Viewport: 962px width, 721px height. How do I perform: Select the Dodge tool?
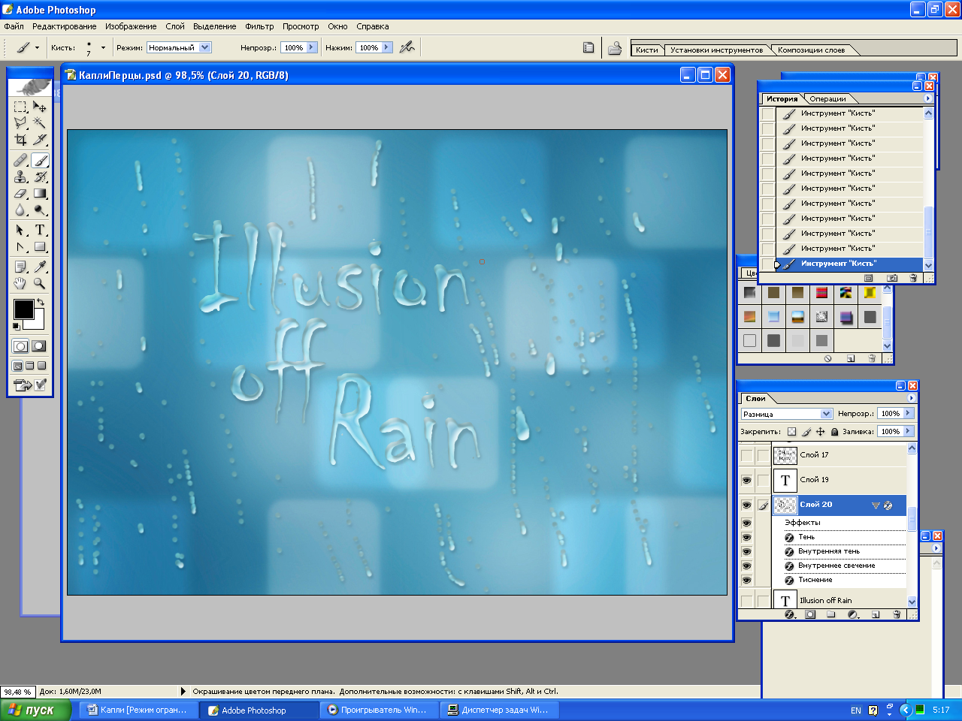click(40, 210)
